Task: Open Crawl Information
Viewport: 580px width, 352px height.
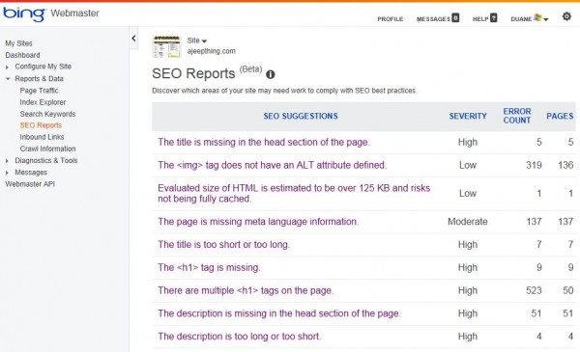Action: tap(47, 149)
